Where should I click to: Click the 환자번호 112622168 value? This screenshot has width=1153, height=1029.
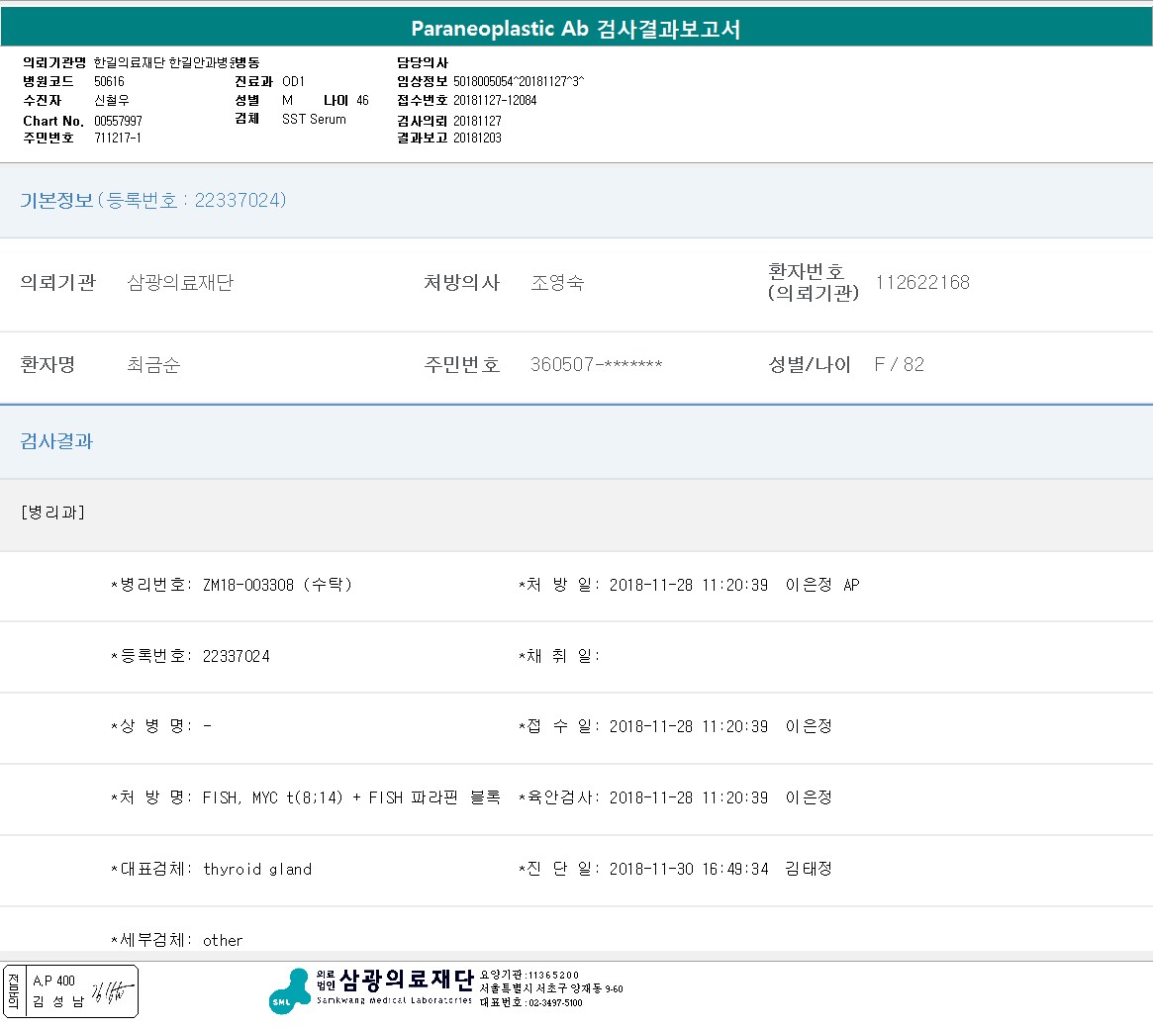coord(922,283)
